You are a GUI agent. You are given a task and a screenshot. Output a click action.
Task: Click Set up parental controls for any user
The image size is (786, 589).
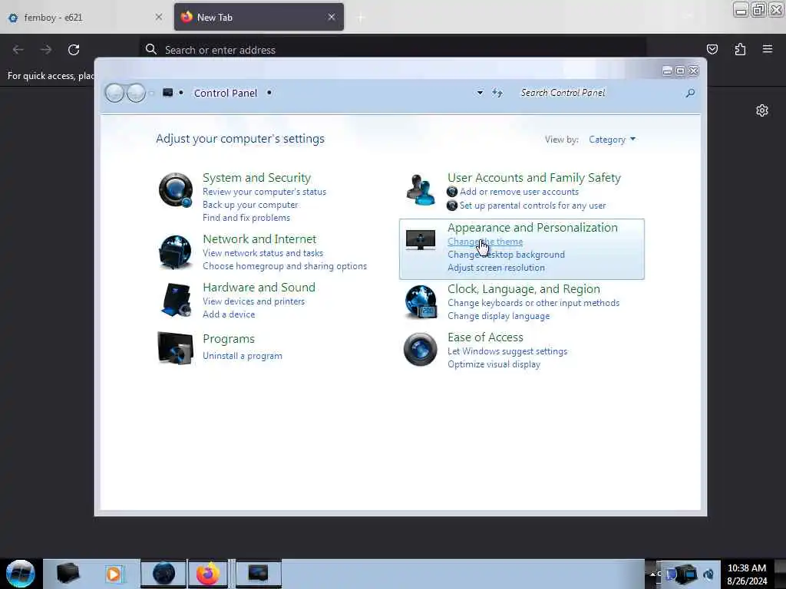pyautogui.click(x=533, y=206)
